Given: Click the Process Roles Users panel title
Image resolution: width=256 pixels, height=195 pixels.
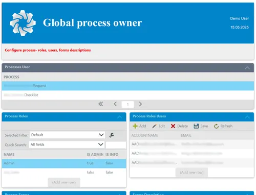Looking at the screenshot, I should pos(150,116).
